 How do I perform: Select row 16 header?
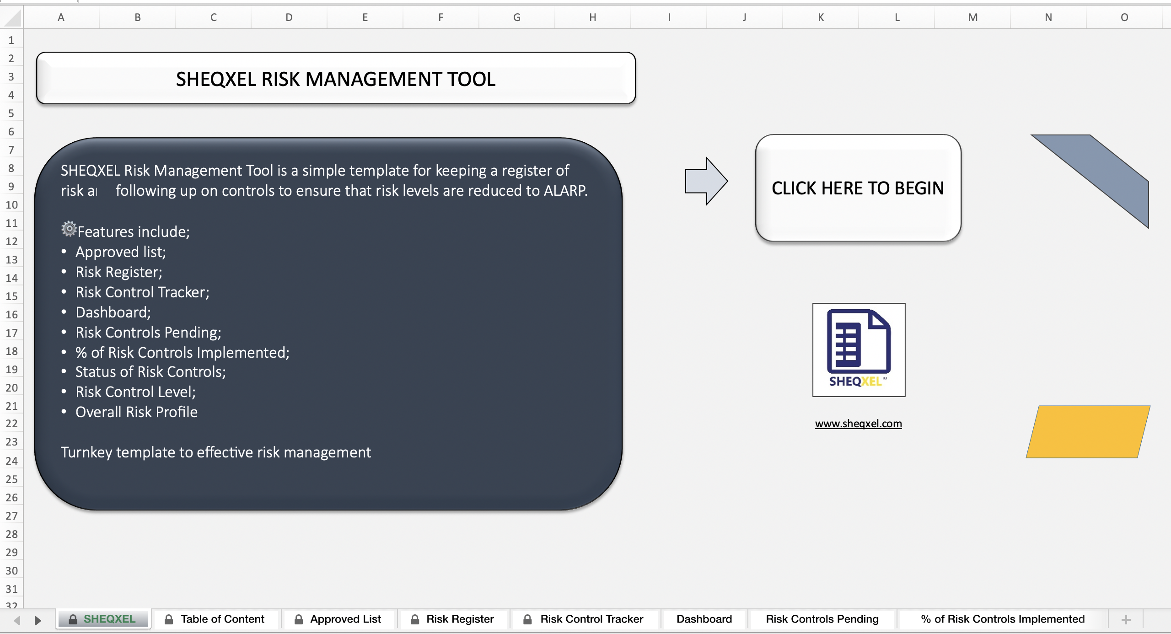coord(11,315)
